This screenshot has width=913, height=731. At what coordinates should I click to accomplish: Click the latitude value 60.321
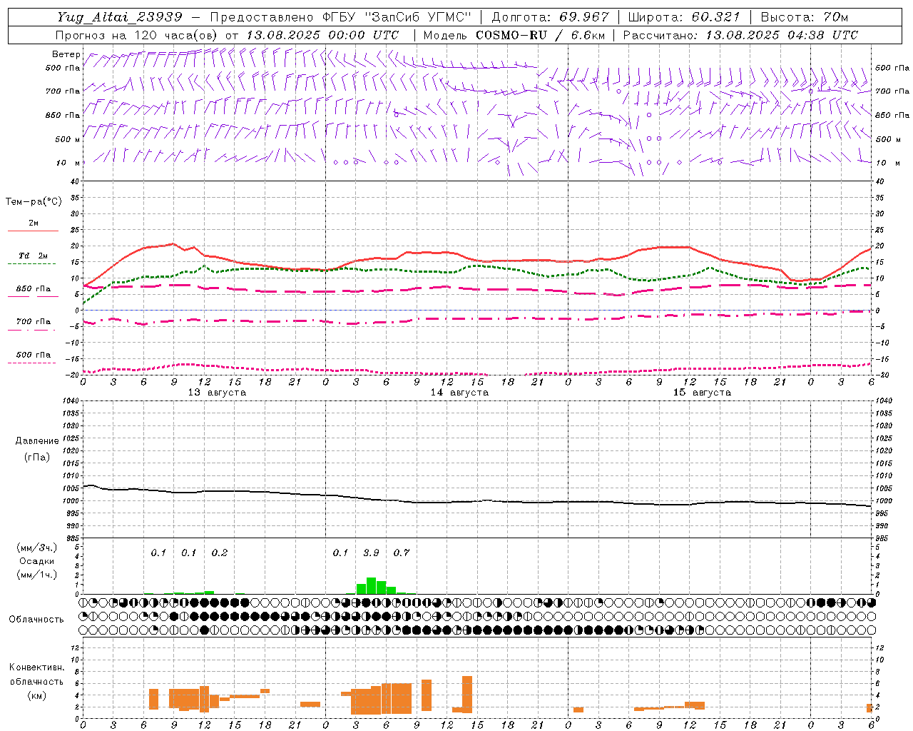(x=715, y=16)
